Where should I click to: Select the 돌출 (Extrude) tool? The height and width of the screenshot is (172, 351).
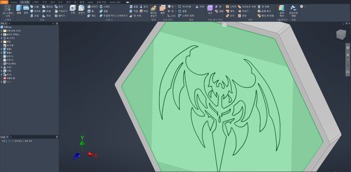point(19,9)
